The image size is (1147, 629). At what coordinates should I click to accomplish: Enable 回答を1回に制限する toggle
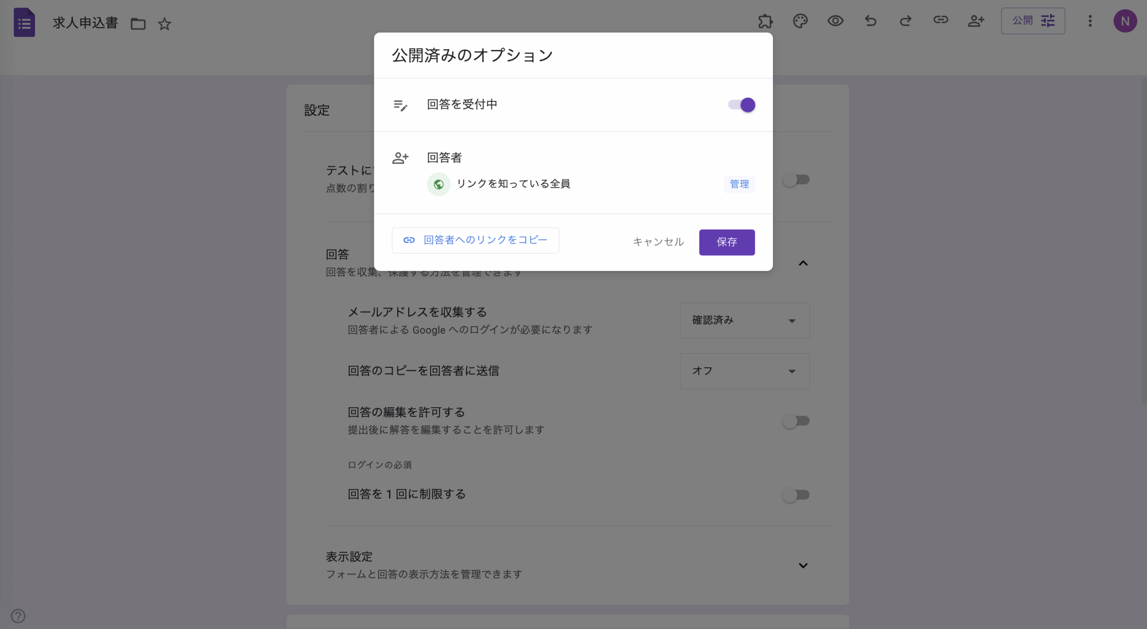coord(796,495)
